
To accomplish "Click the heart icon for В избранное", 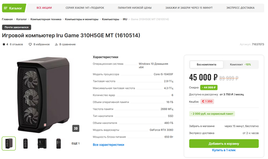I will 30,44.
